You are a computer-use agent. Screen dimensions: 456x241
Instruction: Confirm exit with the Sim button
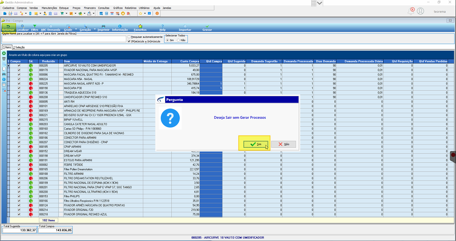click(x=254, y=144)
